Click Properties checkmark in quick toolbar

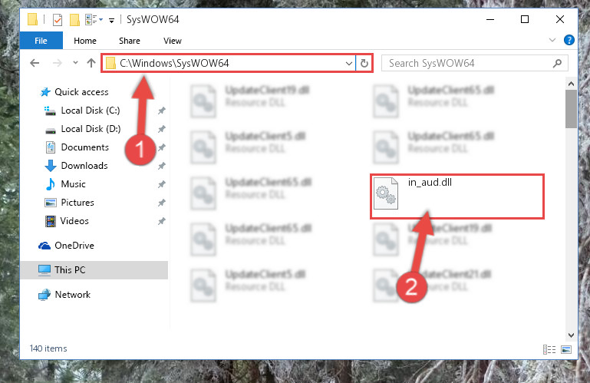(x=58, y=20)
